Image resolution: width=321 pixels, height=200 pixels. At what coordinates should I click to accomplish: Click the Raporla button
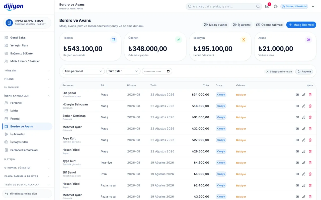pyautogui.click(x=304, y=71)
